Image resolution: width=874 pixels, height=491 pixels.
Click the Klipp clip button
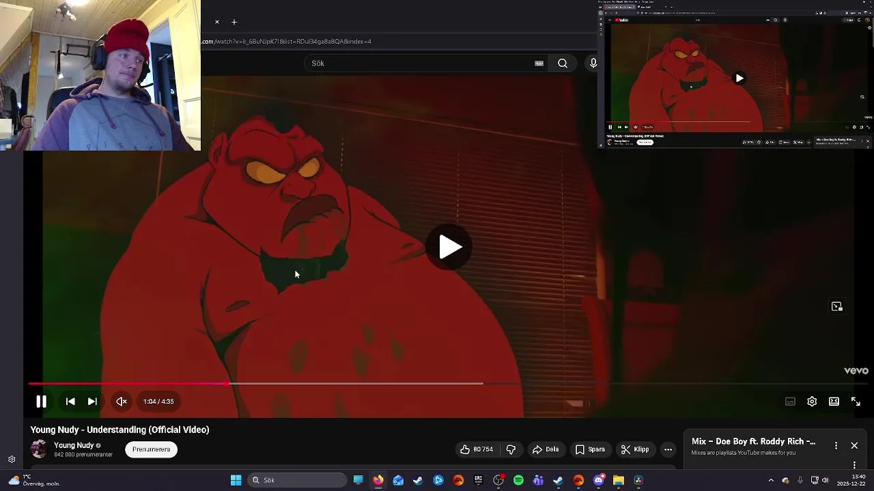[x=635, y=449]
